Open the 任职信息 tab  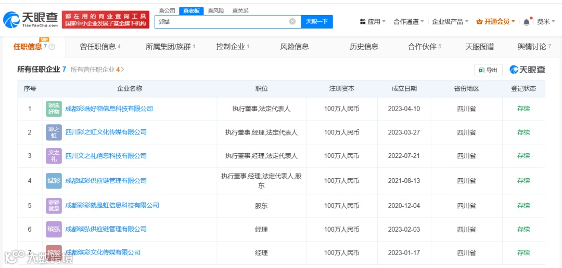[34, 47]
